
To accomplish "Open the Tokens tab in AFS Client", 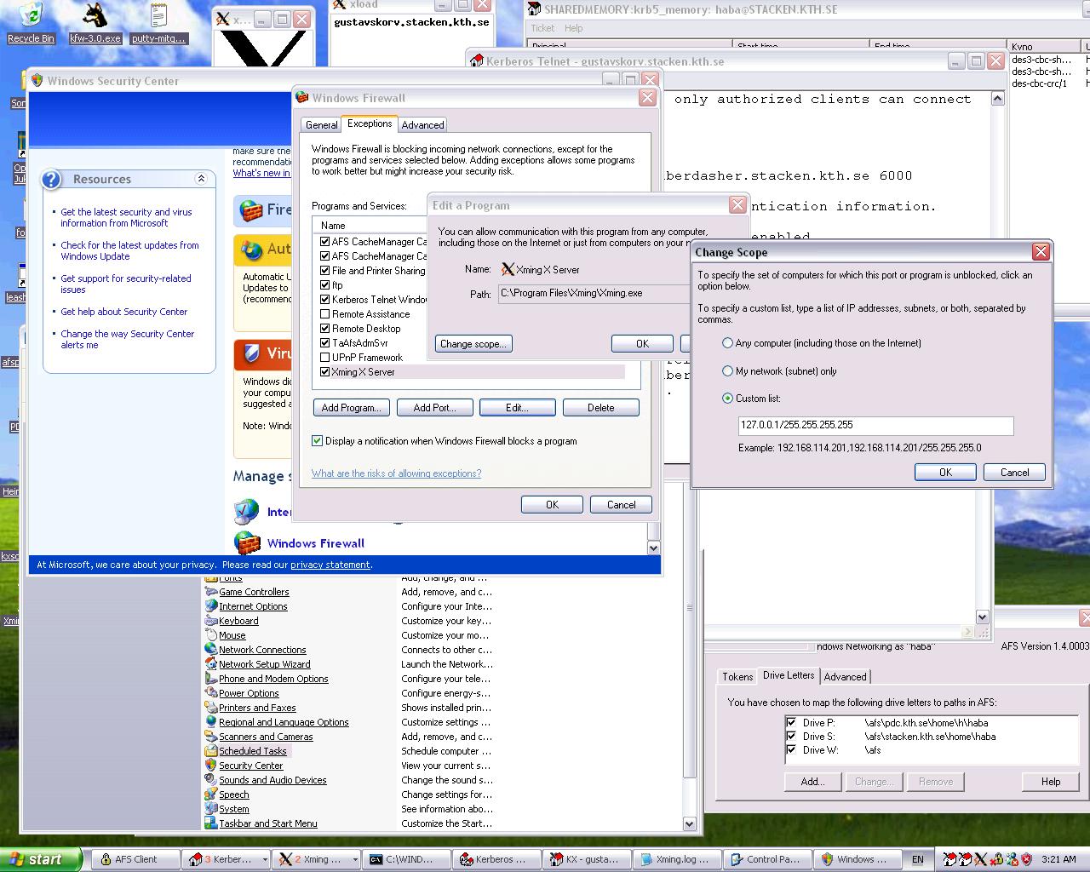I will coord(737,676).
